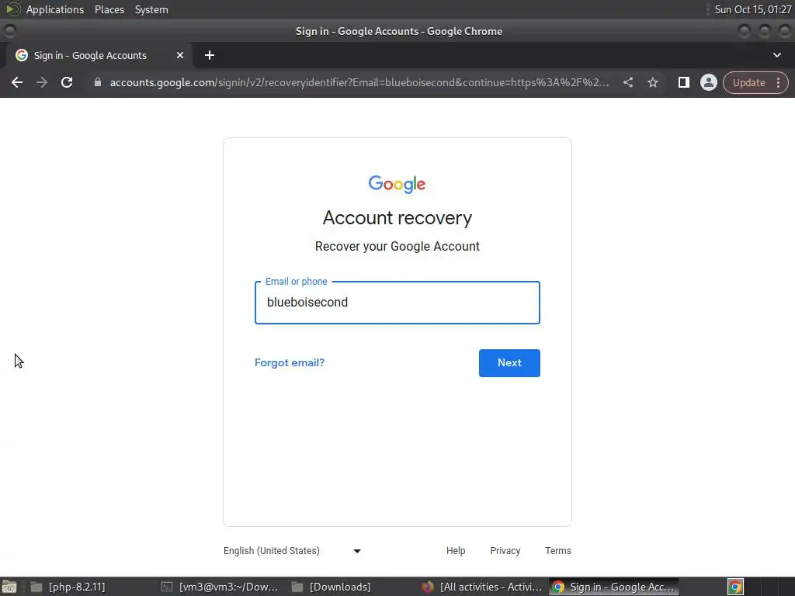The width and height of the screenshot is (795, 596).
Task: Open the Privacy link in footer
Action: pyautogui.click(x=505, y=551)
